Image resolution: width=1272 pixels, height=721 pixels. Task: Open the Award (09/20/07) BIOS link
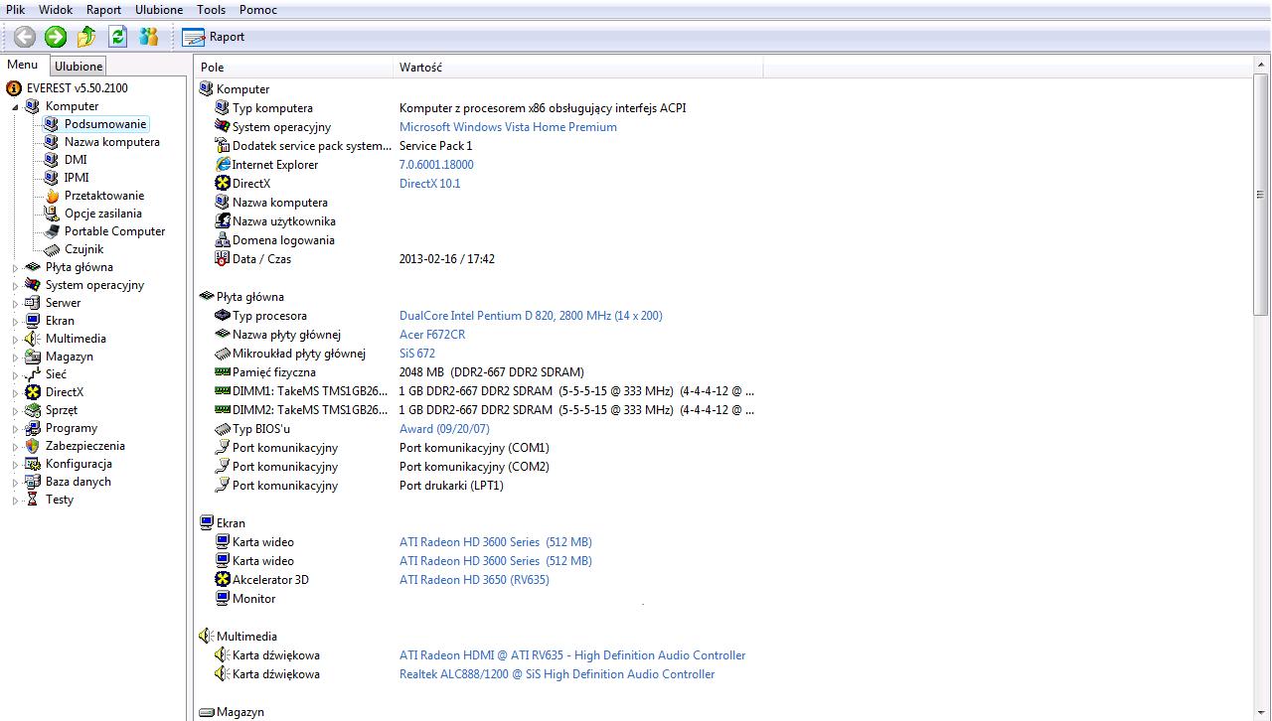444,429
